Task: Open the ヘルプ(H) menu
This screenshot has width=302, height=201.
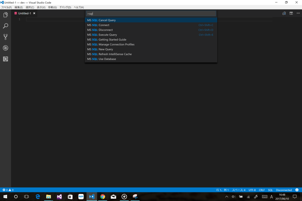Action: pos(79,7)
